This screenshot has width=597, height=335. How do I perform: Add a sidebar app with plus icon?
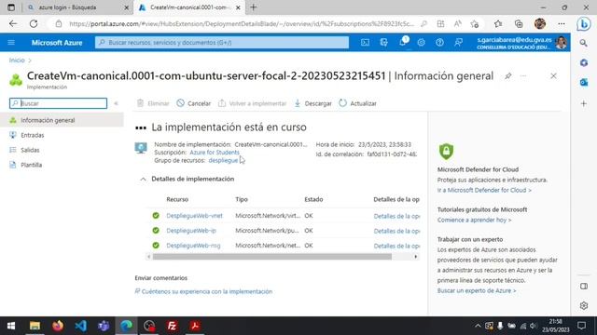[x=583, y=103]
